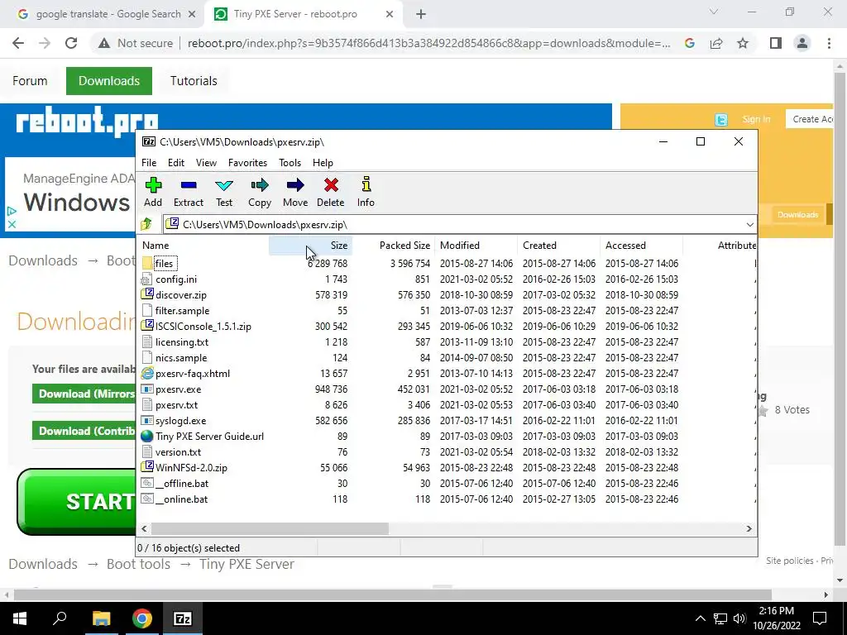Go up one folder level in 7-Zip
Screen dimensions: 847x635
pos(146,224)
